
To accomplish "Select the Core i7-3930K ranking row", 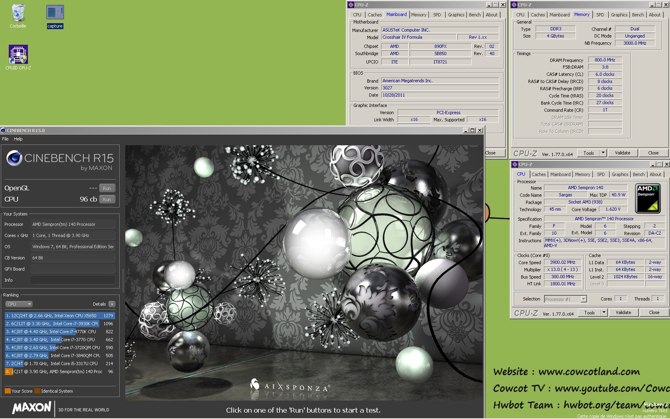I will (x=60, y=324).
